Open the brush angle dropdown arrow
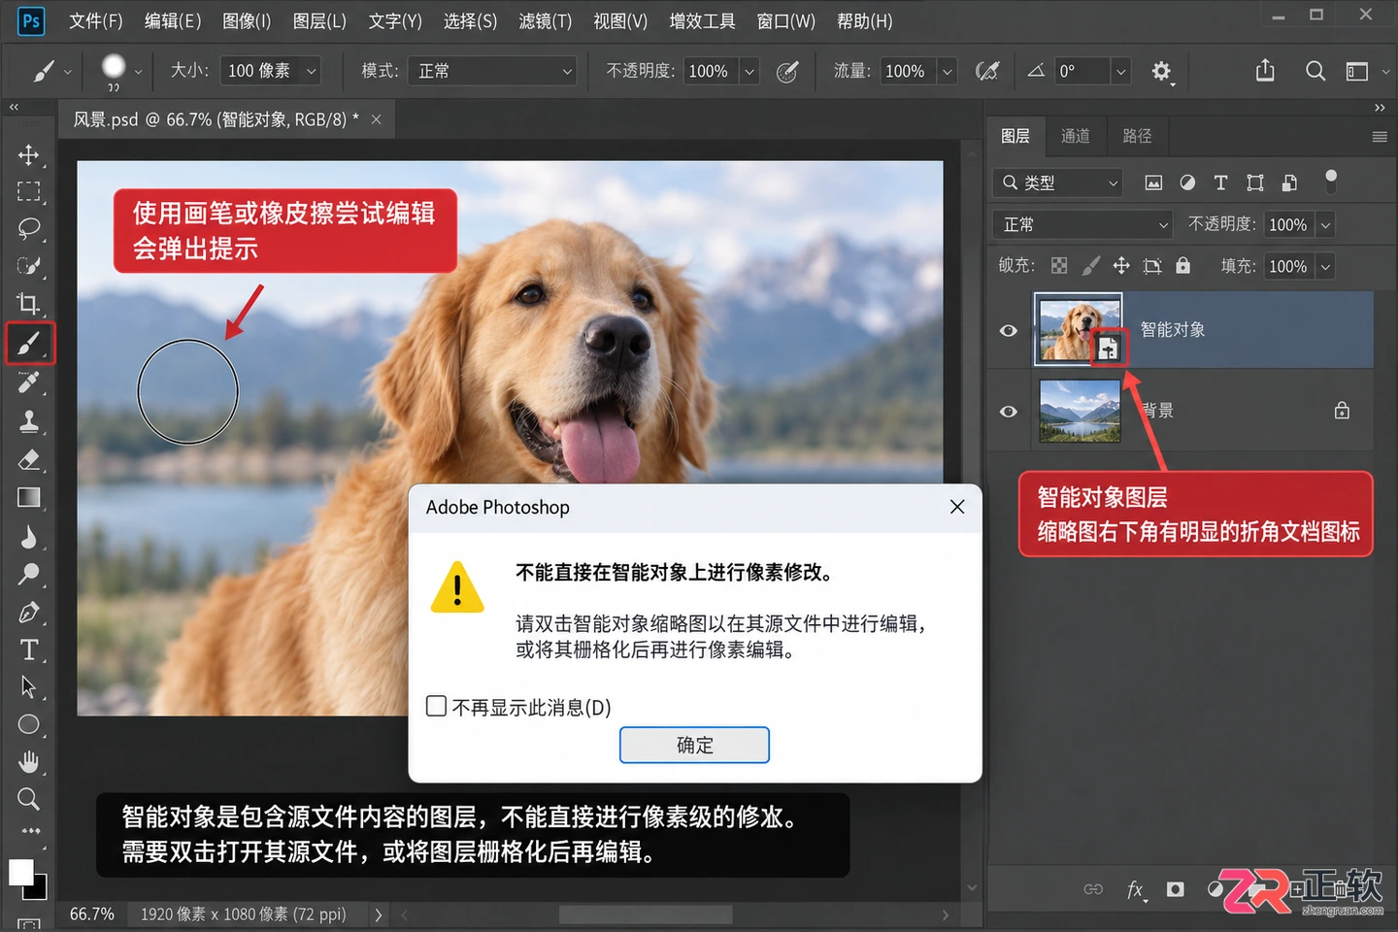Viewport: 1398px width, 932px height. click(x=1120, y=71)
